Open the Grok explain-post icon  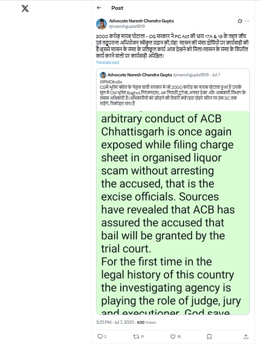click(x=240, y=21)
